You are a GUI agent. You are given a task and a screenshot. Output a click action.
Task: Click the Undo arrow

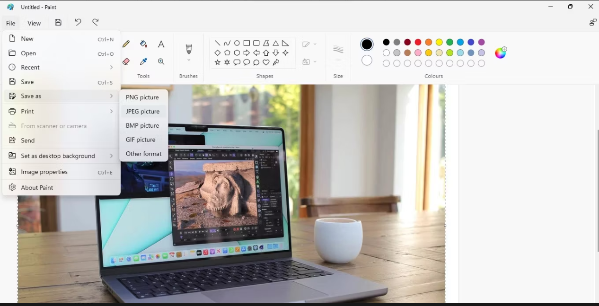[78, 22]
